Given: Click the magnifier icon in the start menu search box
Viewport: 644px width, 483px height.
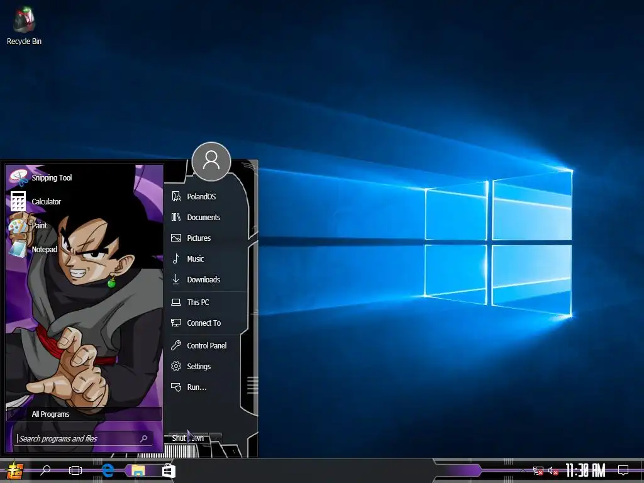Looking at the screenshot, I should click(x=144, y=438).
